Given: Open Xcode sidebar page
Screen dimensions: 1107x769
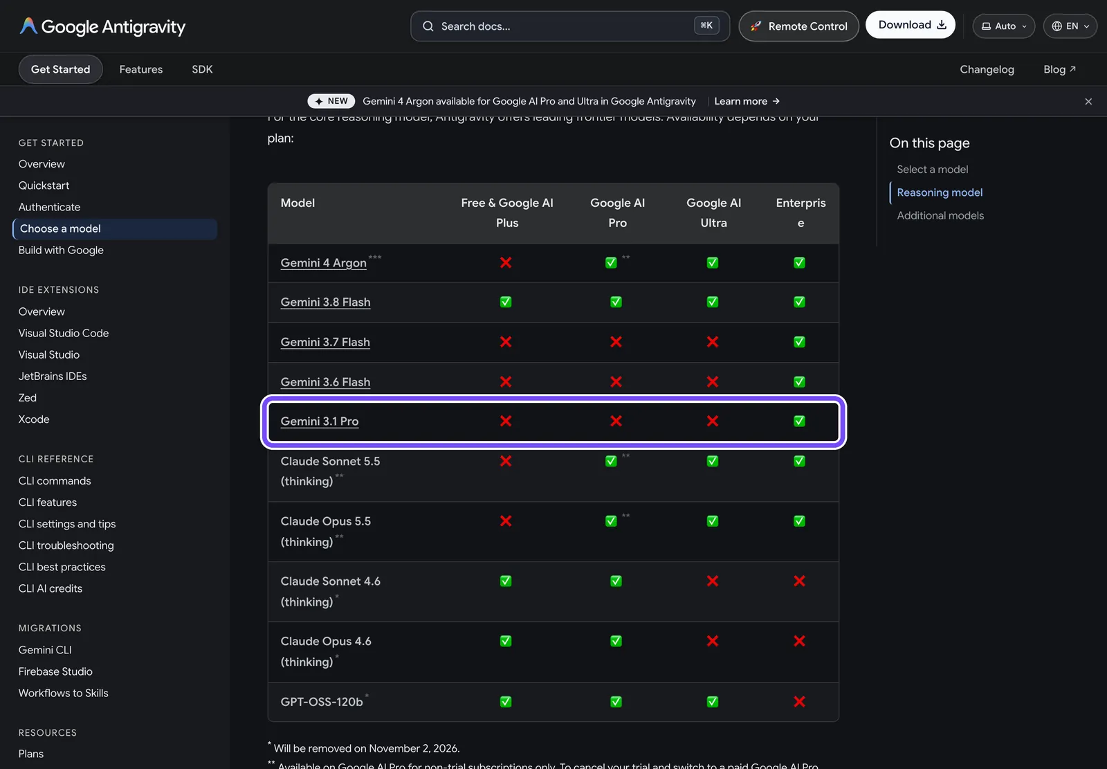Looking at the screenshot, I should [34, 419].
